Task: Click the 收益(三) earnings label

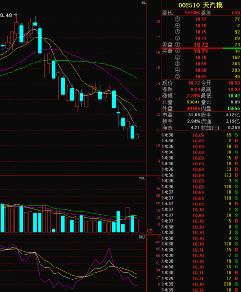Action: [210, 128]
